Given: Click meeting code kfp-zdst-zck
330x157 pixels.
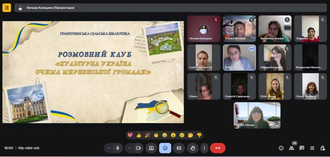Looking at the screenshot, I should (x=29, y=148).
